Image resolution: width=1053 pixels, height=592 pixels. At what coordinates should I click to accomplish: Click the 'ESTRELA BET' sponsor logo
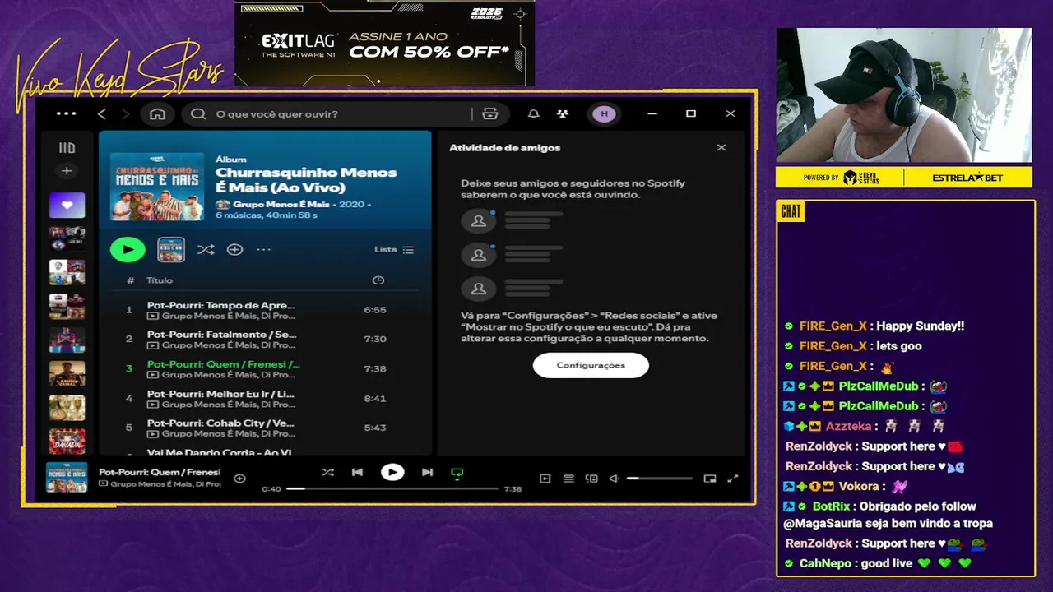(967, 178)
